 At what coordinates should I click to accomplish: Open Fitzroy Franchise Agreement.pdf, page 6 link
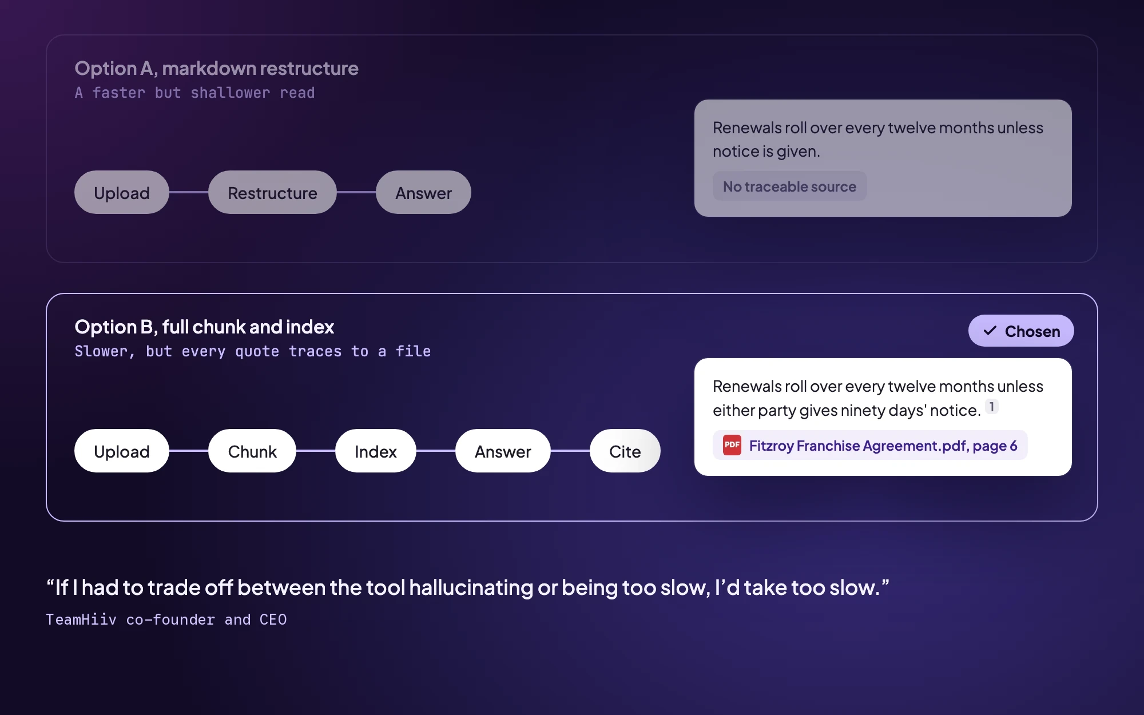point(870,445)
